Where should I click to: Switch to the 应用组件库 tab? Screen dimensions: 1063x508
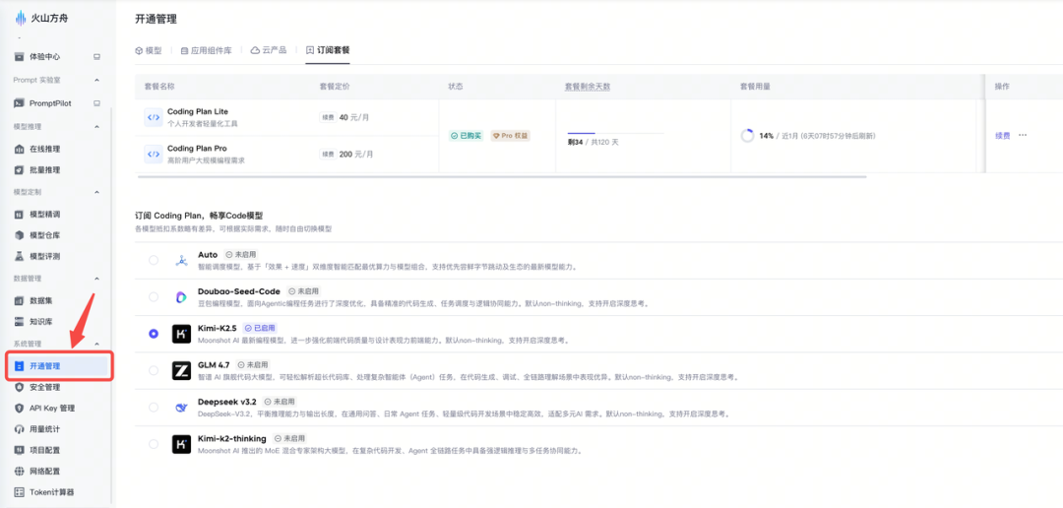206,50
